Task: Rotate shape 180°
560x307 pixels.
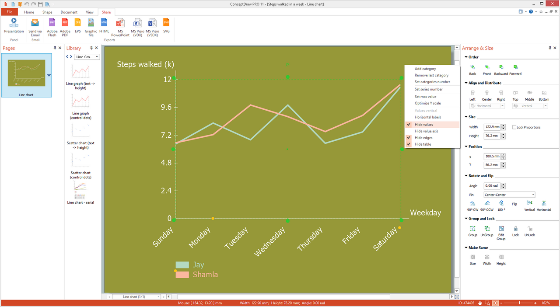Action: pyautogui.click(x=501, y=206)
